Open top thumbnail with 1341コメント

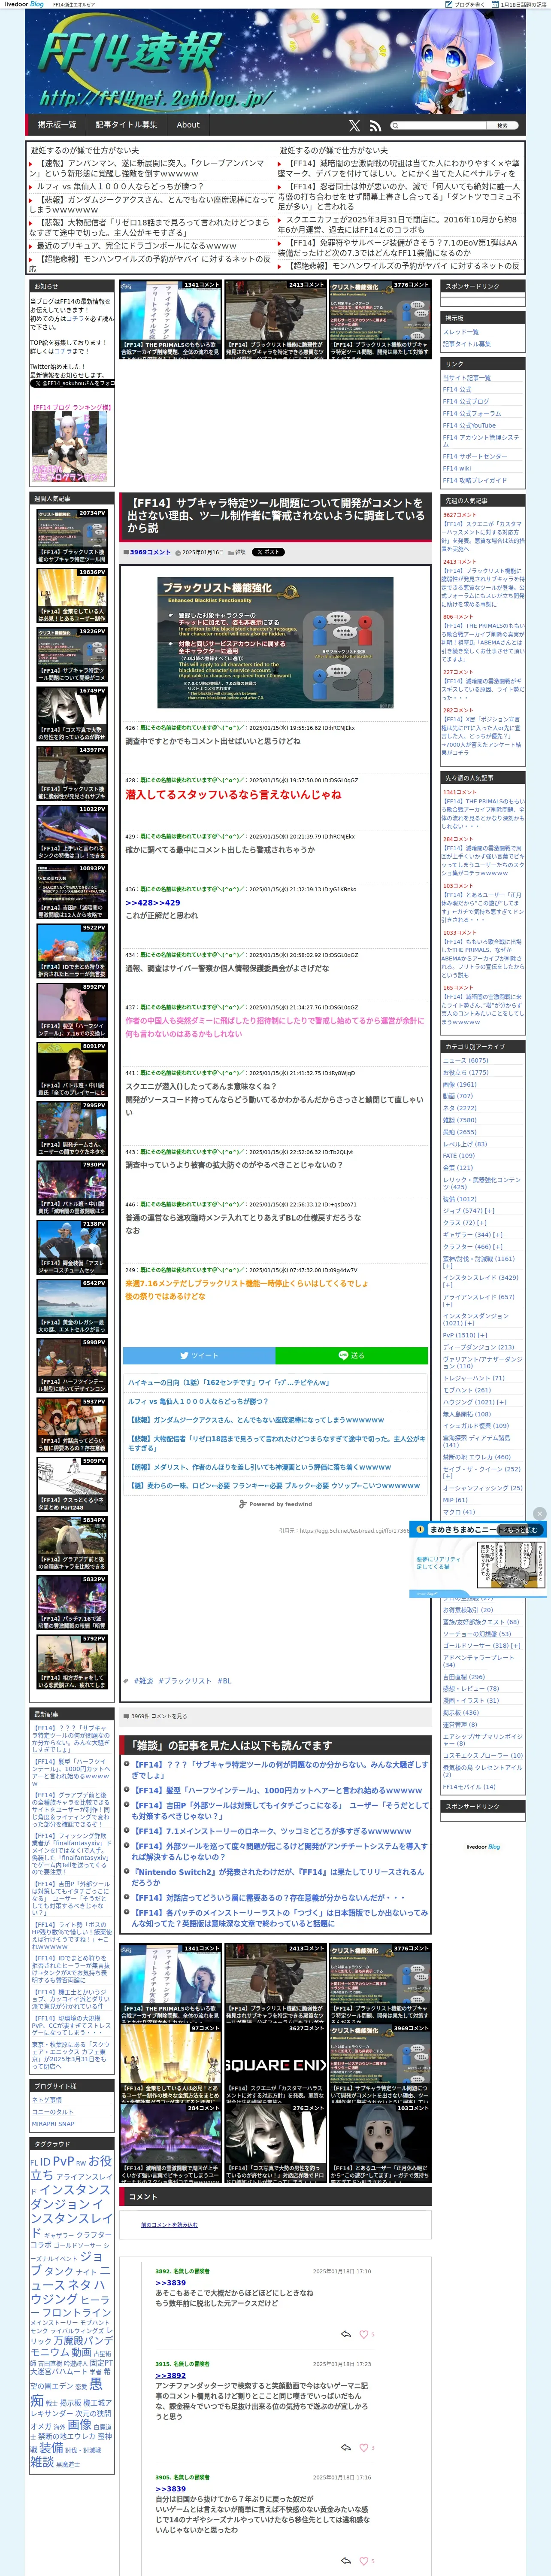[170, 318]
